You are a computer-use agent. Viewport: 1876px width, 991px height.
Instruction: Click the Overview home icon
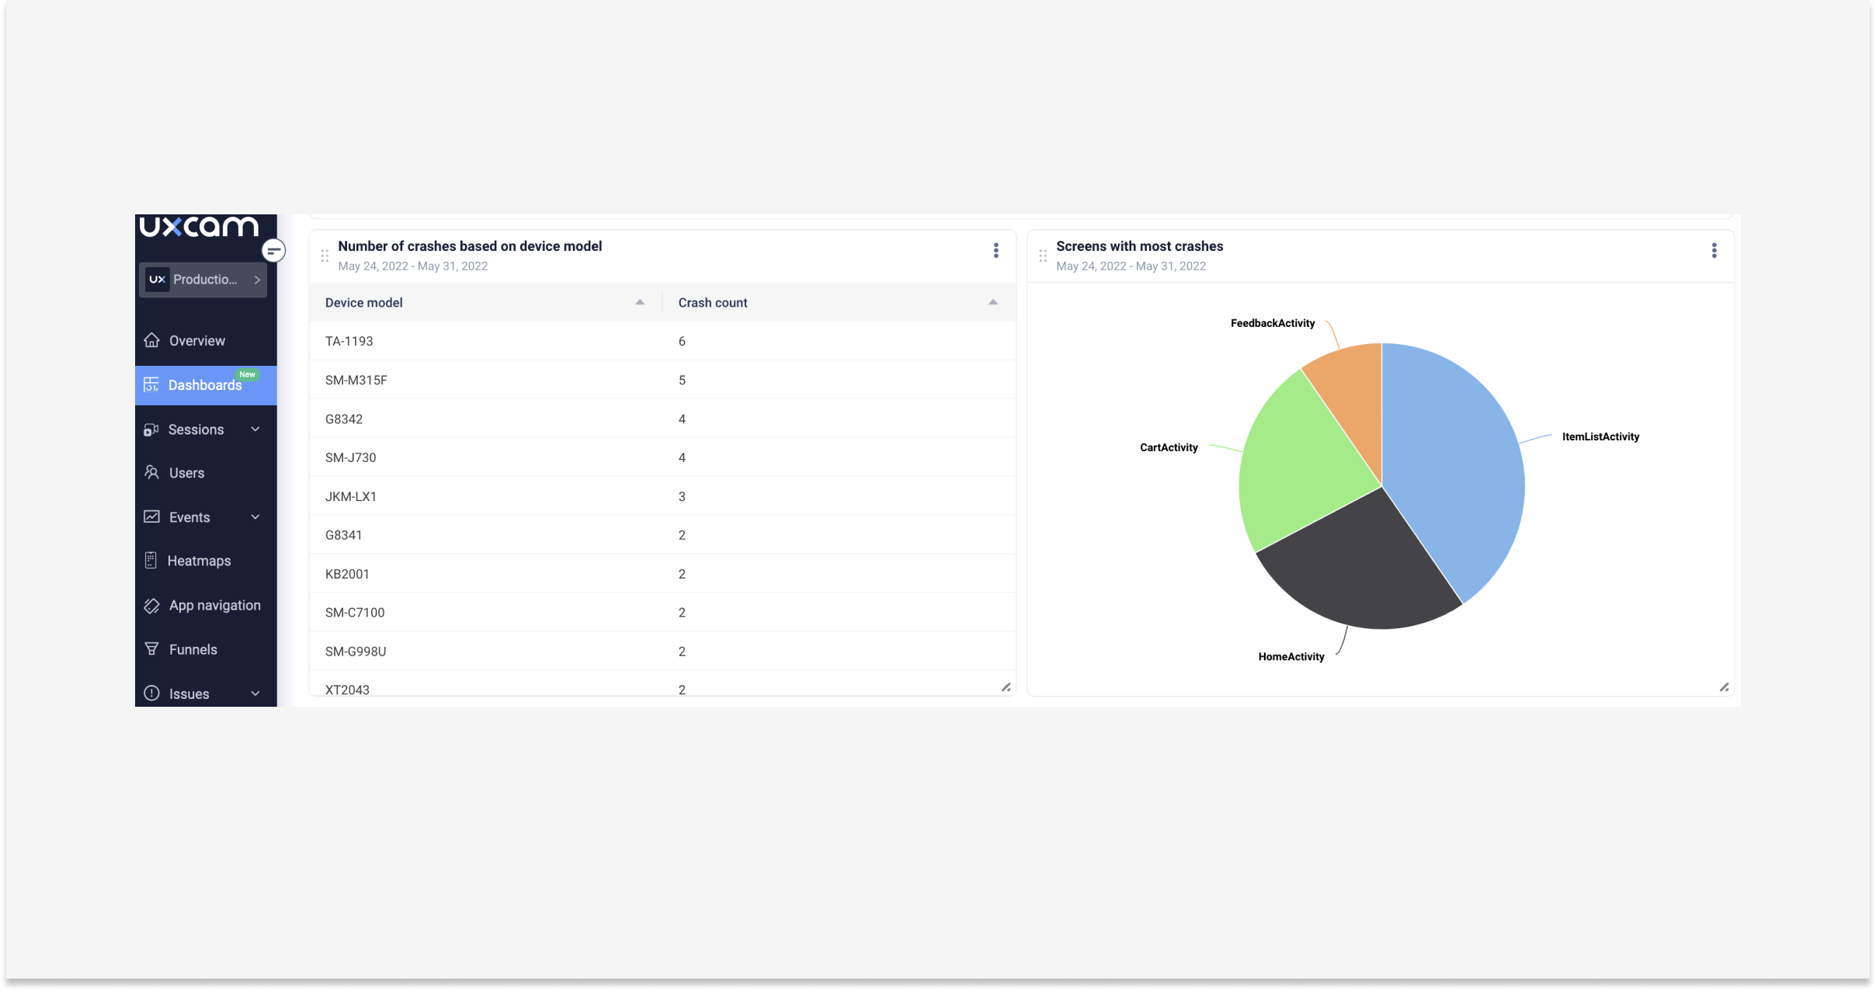(152, 340)
